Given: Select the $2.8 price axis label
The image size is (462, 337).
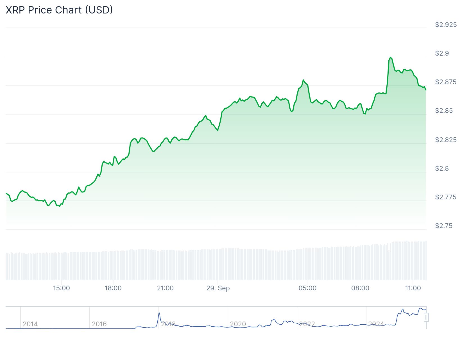Looking at the screenshot, I should 442,168.
